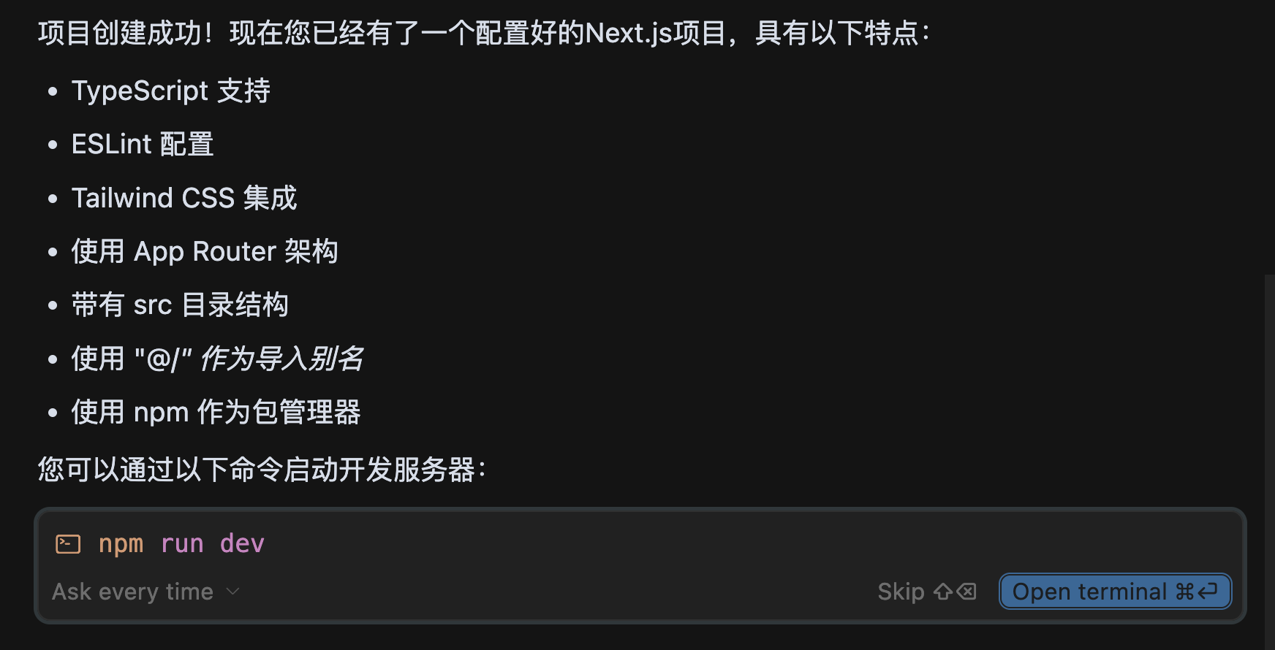Click the vertical scrollbar on the right edge
Image resolution: width=1275 pixels, height=650 pixels.
tap(1269, 438)
